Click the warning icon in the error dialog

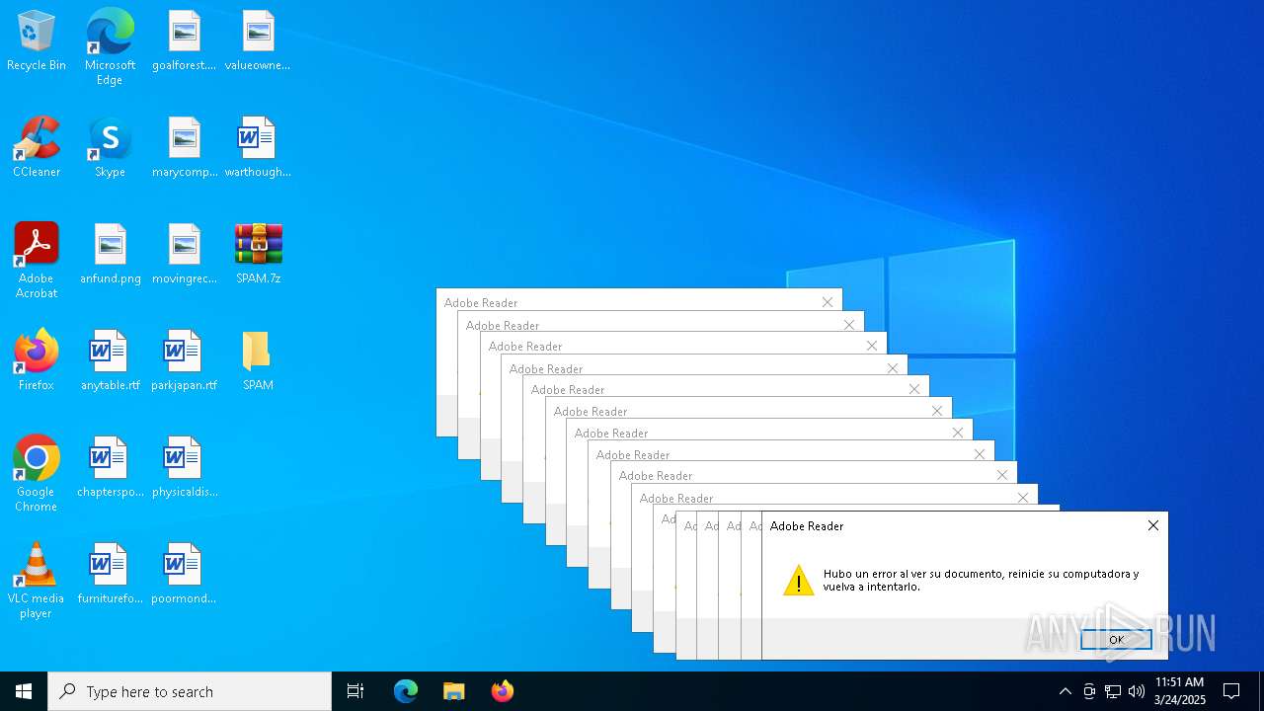(798, 581)
